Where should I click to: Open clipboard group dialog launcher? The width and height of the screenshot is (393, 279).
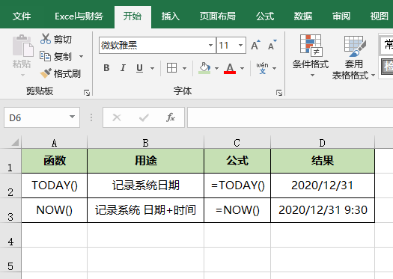(x=87, y=93)
